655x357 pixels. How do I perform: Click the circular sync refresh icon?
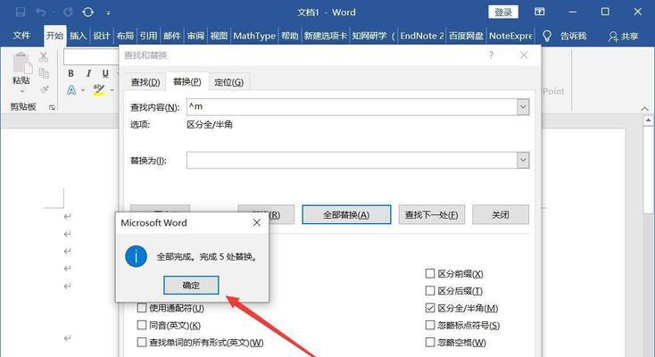click(87, 12)
